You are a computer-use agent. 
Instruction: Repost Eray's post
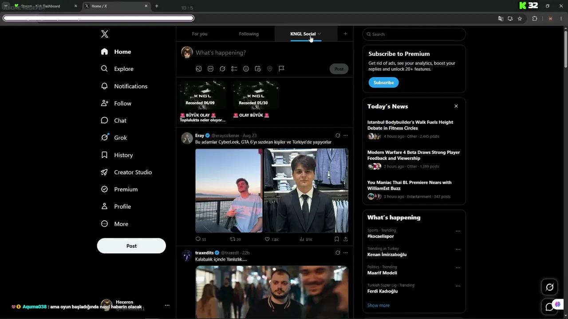pos(235,239)
